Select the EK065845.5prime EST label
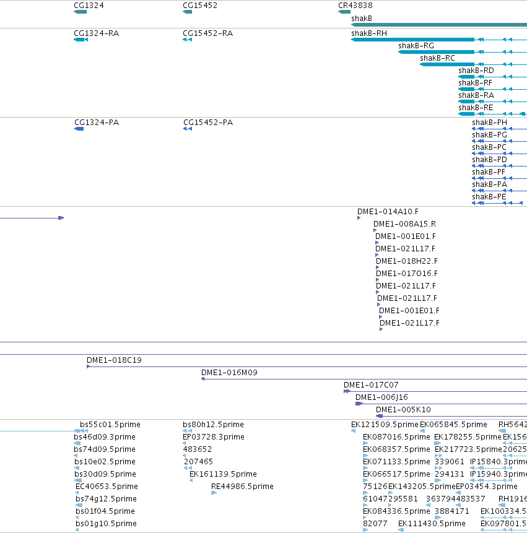Screen dimensions: 527x533 pyautogui.click(x=453, y=425)
